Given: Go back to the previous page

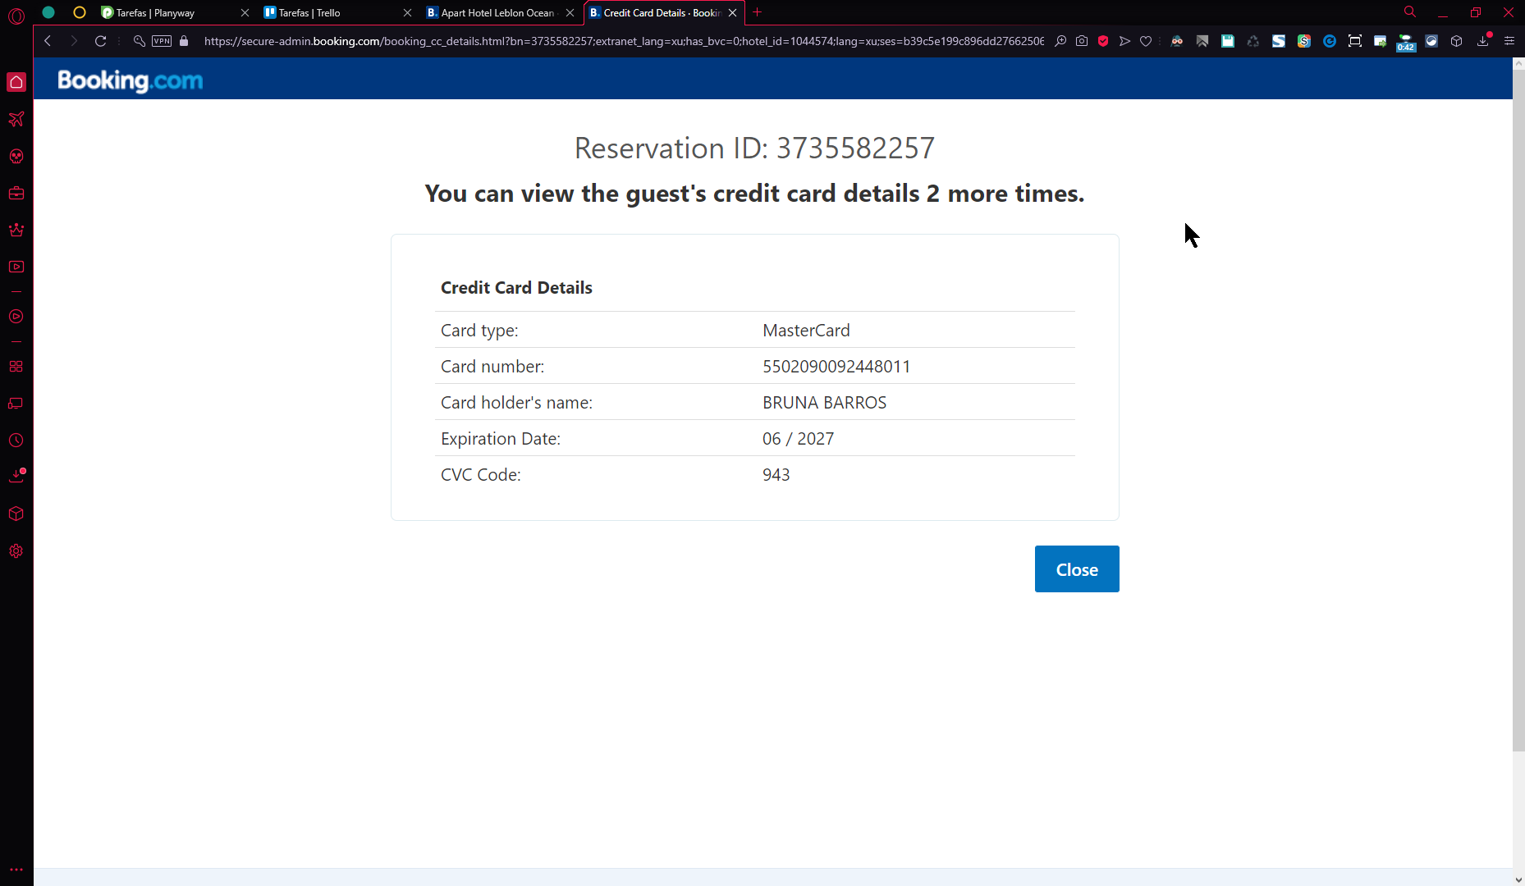Looking at the screenshot, I should pos(48,41).
